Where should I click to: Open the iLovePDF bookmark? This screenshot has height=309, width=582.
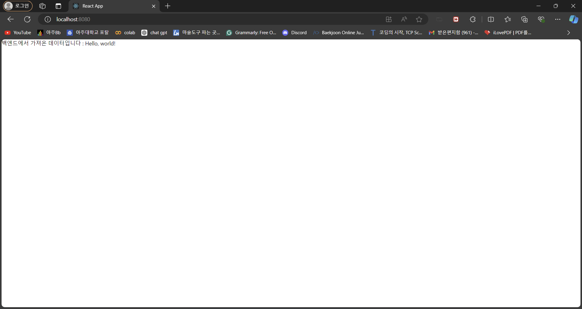click(x=508, y=33)
